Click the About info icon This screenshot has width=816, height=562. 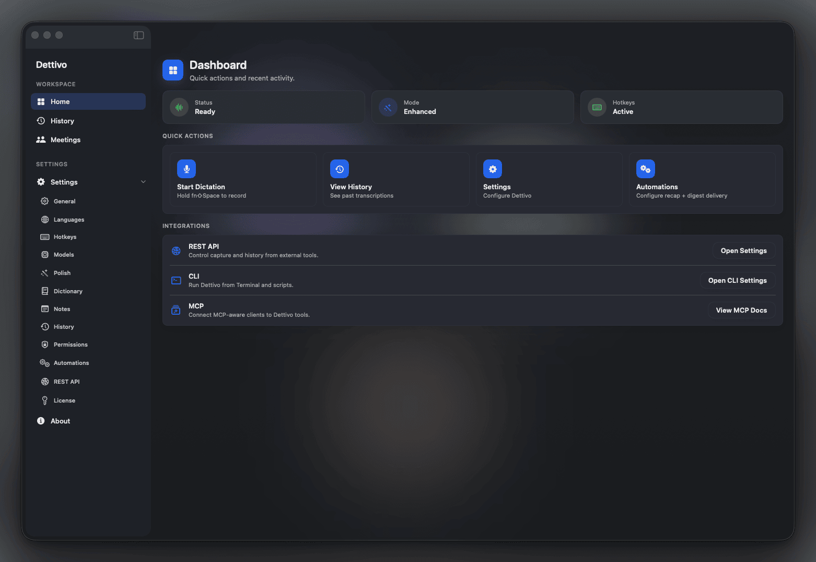click(41, 421)
